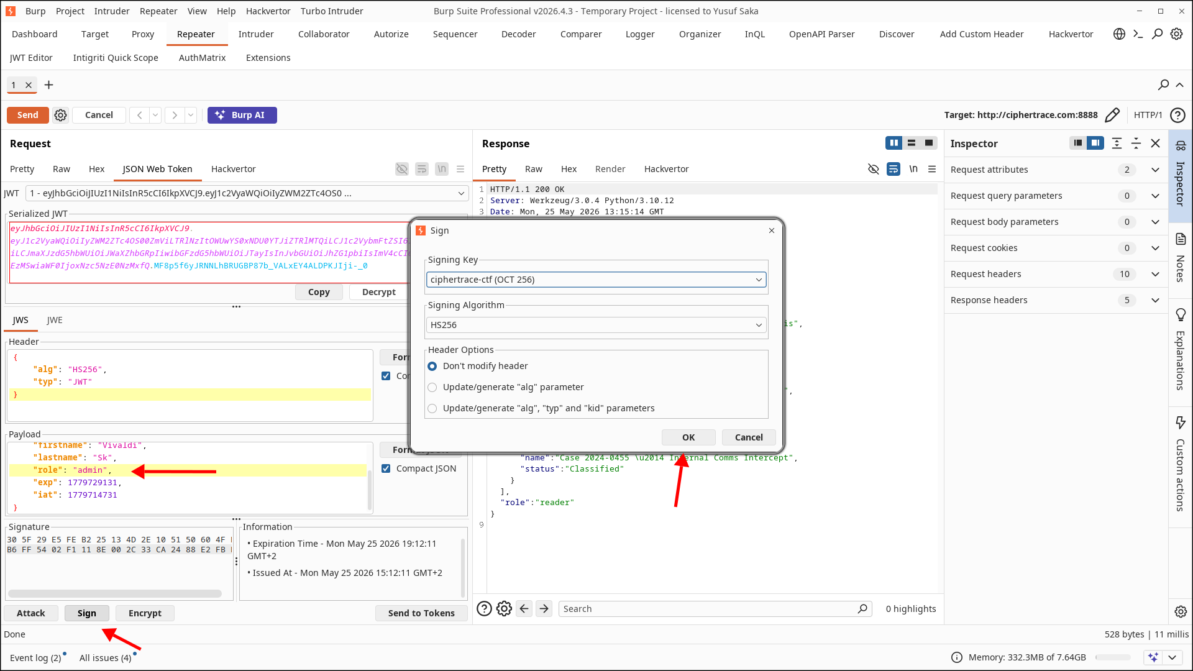The image size is (1193, 671).
Task: Click the Encrypt button
Action: (x=145, y=613)
